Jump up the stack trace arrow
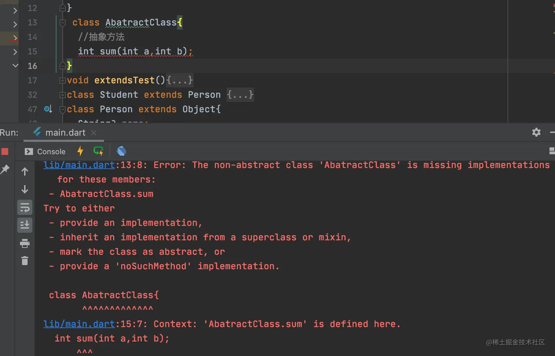Image resolution: width=555 pixels, height=356 pixels. (x=25, y=171)
